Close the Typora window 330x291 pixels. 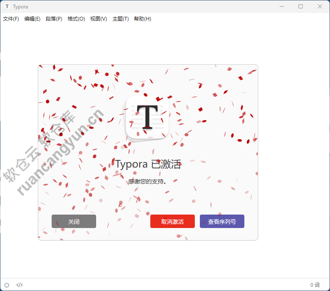(x=320, y=6)
